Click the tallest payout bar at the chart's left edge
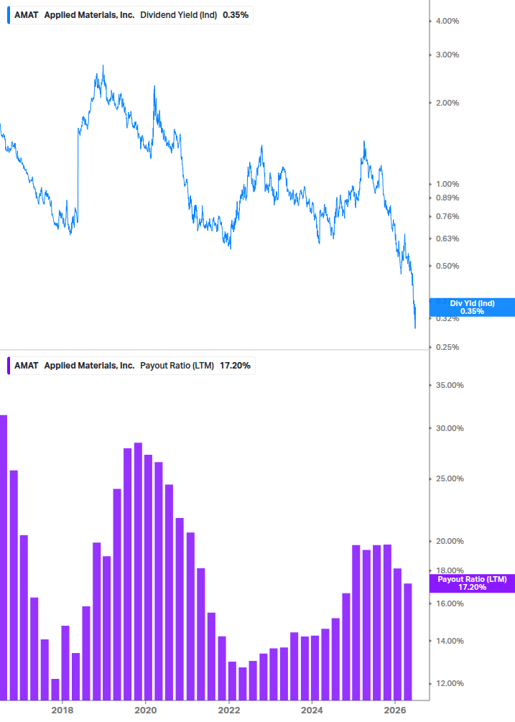 point(3,557)
